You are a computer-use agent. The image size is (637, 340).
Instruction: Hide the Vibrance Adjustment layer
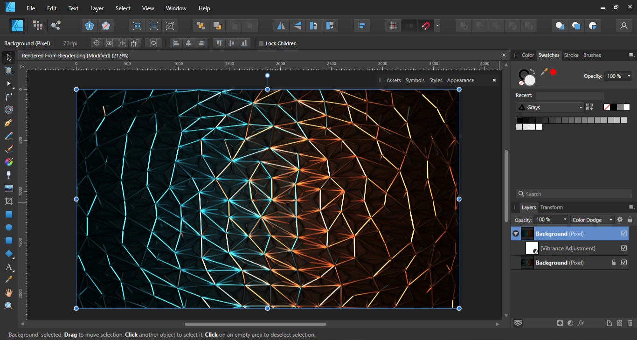click(x=624, y=248)
